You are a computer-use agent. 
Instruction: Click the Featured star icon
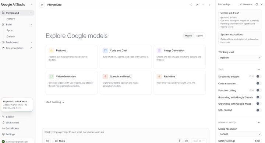pos(51,50)
